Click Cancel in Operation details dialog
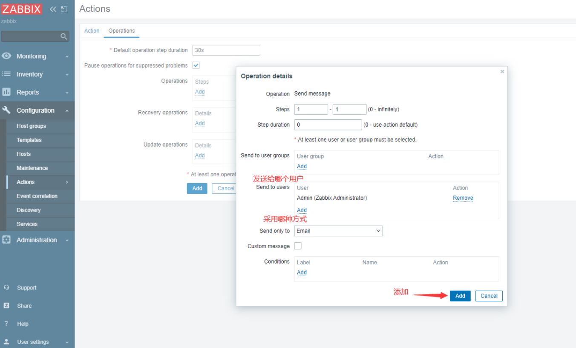The width and height of the screenshot is (576, 348). pyautogui.click(x=489, y=296)
